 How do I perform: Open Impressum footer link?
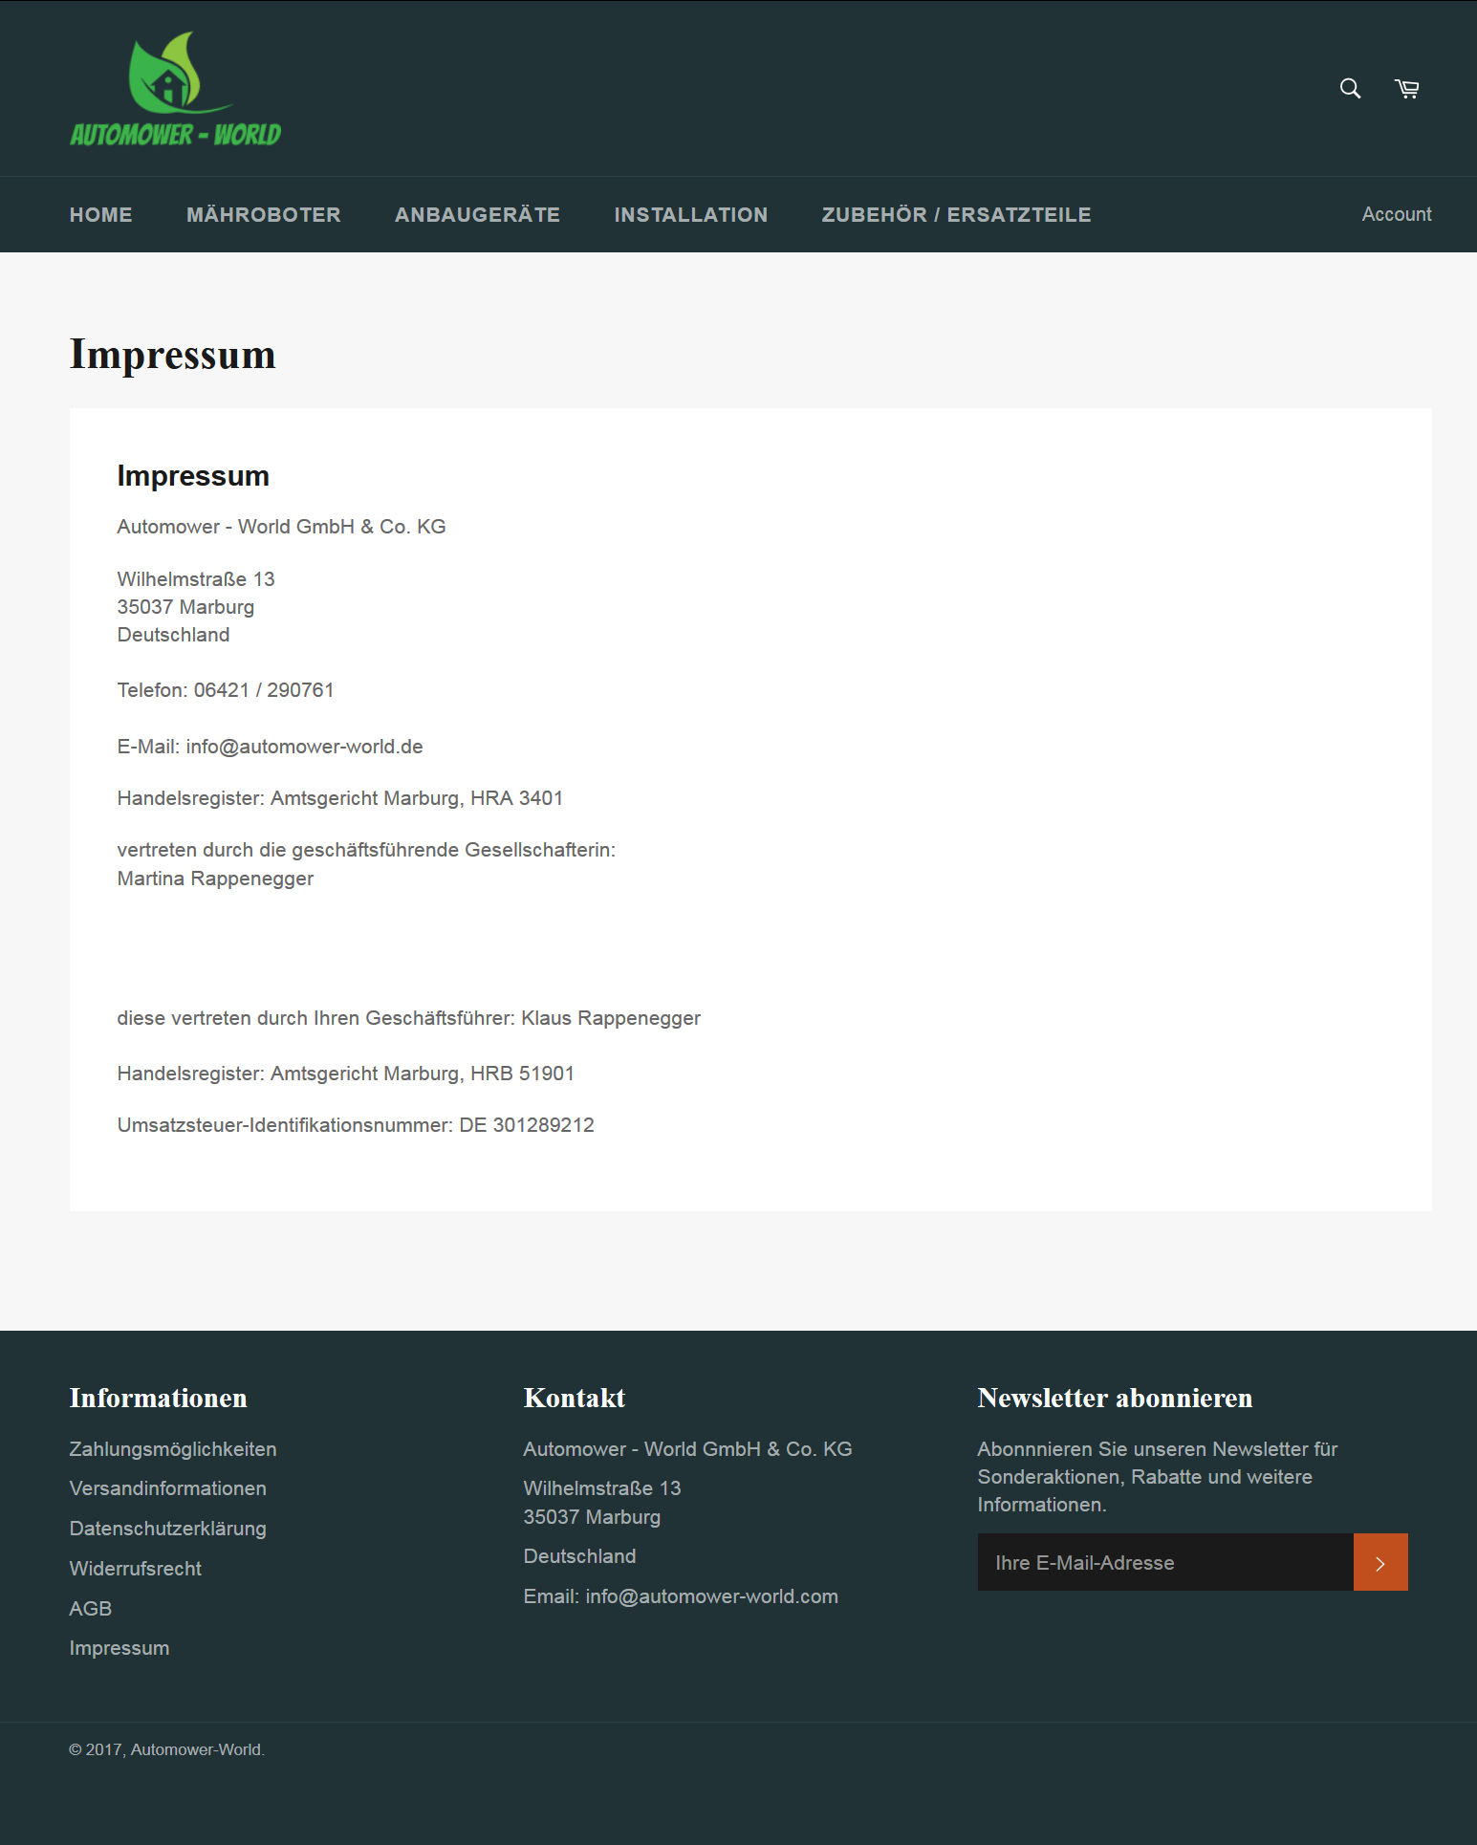(119, 1648)
